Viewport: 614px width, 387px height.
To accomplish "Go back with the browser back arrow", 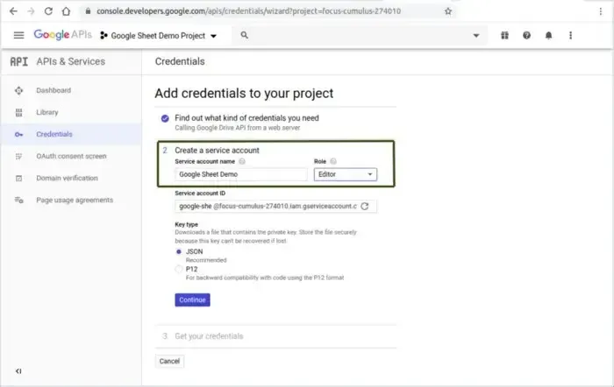I will point(13,11).
